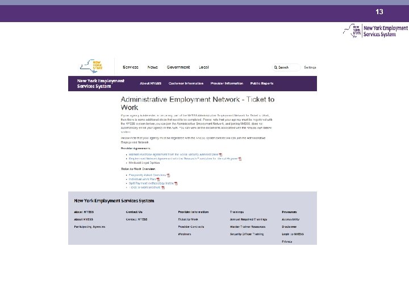The width and height of the screenshot is (409, 306).
Task: Open Participating Agencies footer link
Action: [x=90, y=227]
